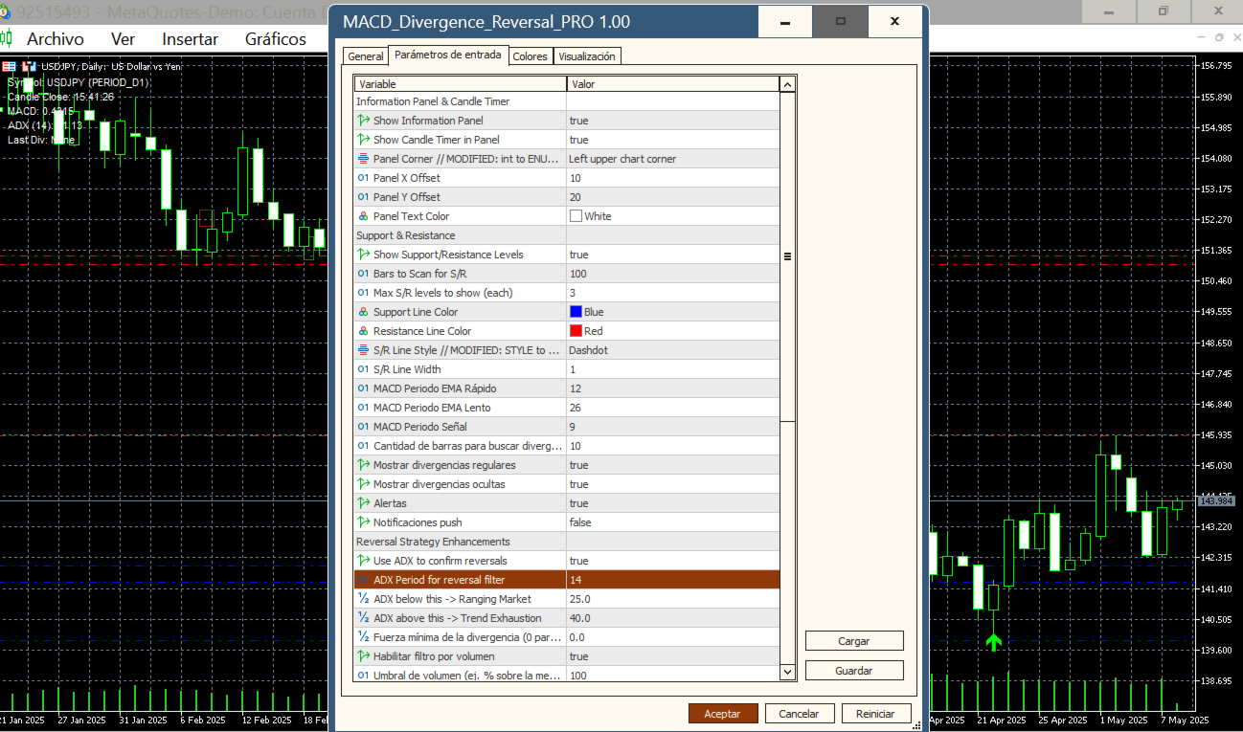Click the color icon beside Resistance Line Color
The height and width of the screenshot is (732, 1243).
pyautogui.click(x=363, y=331)
